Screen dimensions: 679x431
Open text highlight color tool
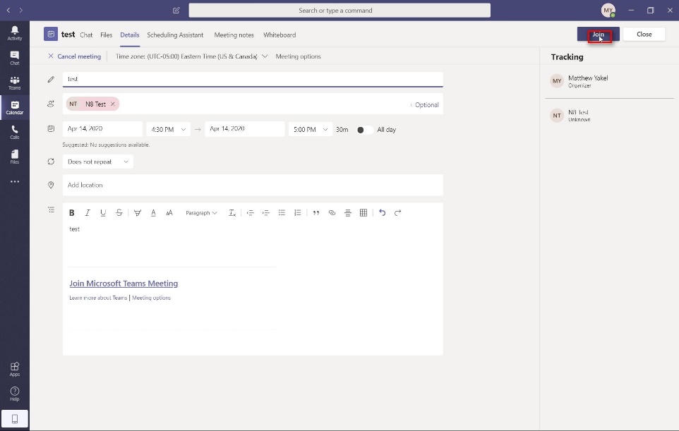point(137,212)
